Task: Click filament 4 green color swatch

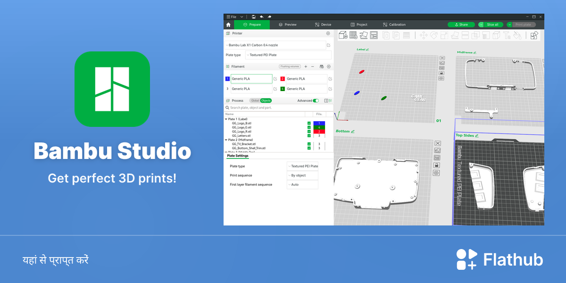Action: [283, 89]
